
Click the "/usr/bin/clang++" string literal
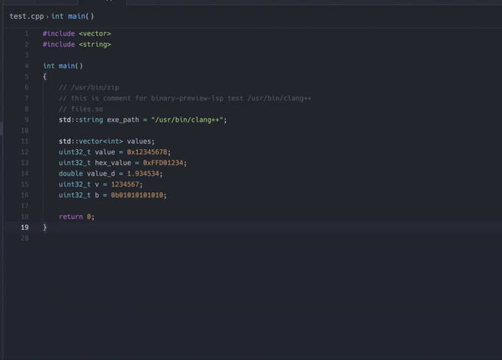tap(187, 120)
